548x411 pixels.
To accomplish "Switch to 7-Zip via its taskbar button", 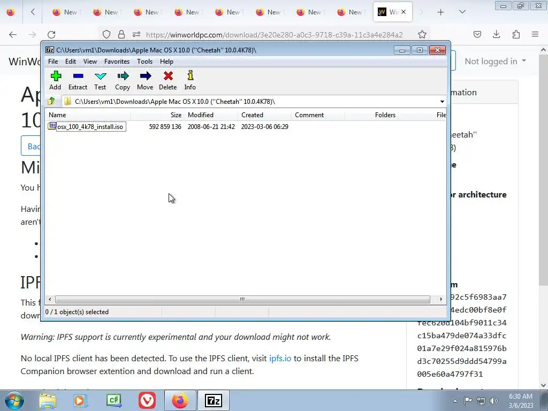I will click(214, 400).
